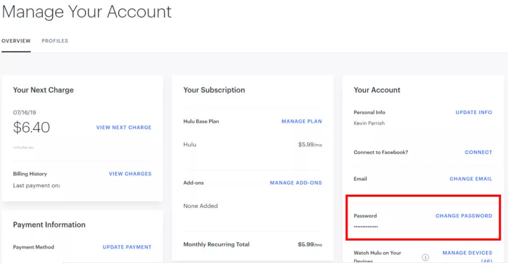Open the Profiles tab
The height and width of the screenshot is (264, 508).
pyautogui.click(x=55, y=41)
